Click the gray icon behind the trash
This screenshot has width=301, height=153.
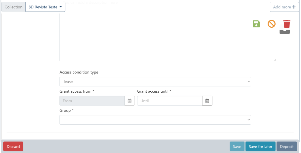[284, 32]
